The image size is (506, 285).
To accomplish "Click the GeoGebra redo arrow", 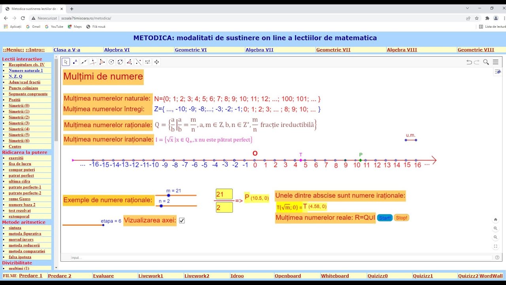I will (477, 62).
